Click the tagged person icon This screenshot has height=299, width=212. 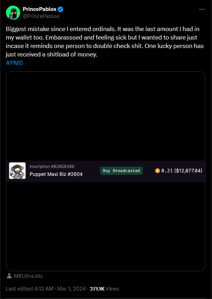point(9,276)
